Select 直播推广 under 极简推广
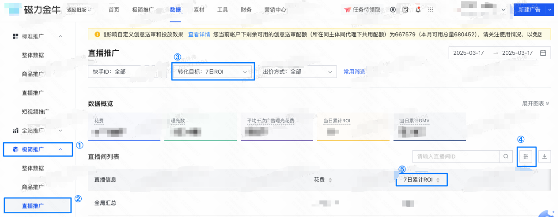 (x=33, y=205)
